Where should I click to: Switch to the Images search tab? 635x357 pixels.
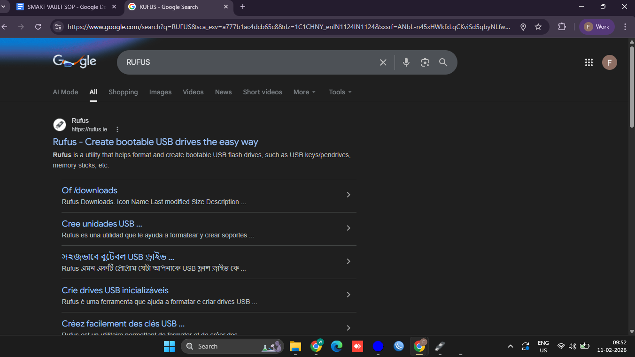tap(160, 92)
